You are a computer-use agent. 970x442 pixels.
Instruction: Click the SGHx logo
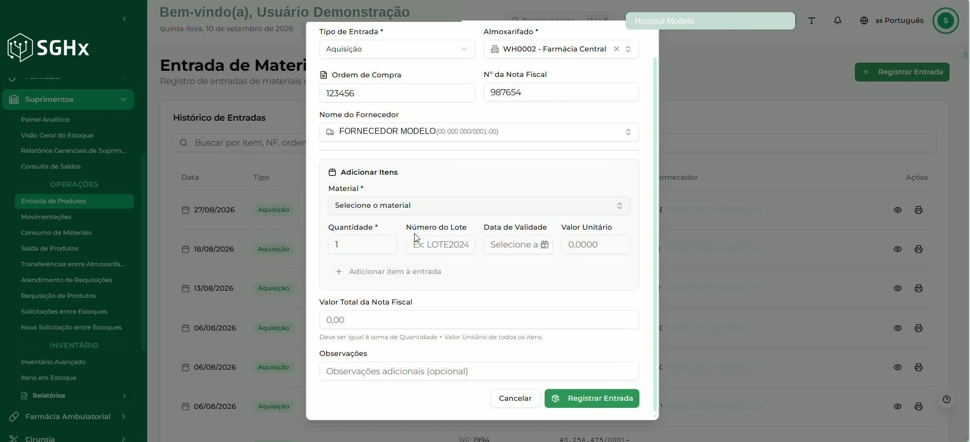click(49, 48)
